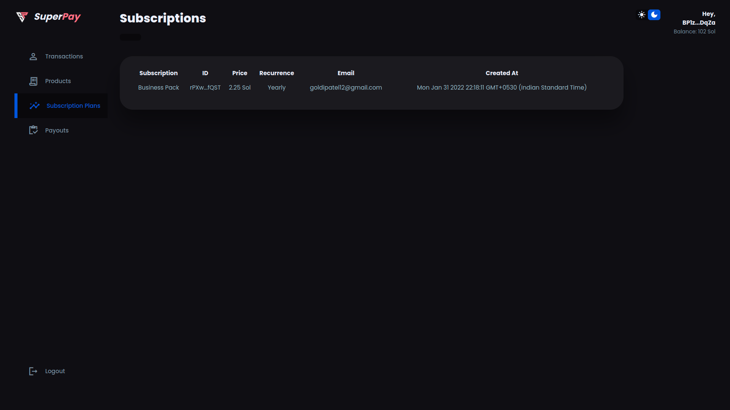730x410 pixels.
Task: Click the Recurrence column header
Action: [277, 73]
